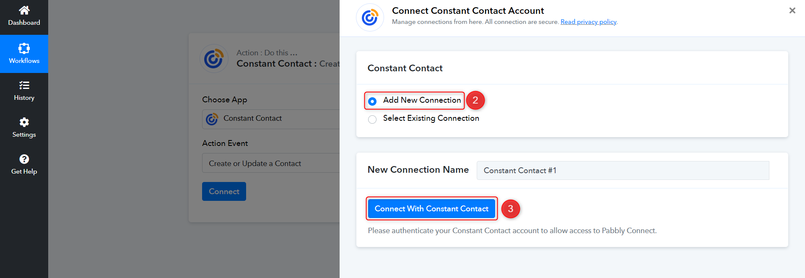805x278 pixels.
Task: Click the Get Help label in sidebar
Action: [24, 171]
